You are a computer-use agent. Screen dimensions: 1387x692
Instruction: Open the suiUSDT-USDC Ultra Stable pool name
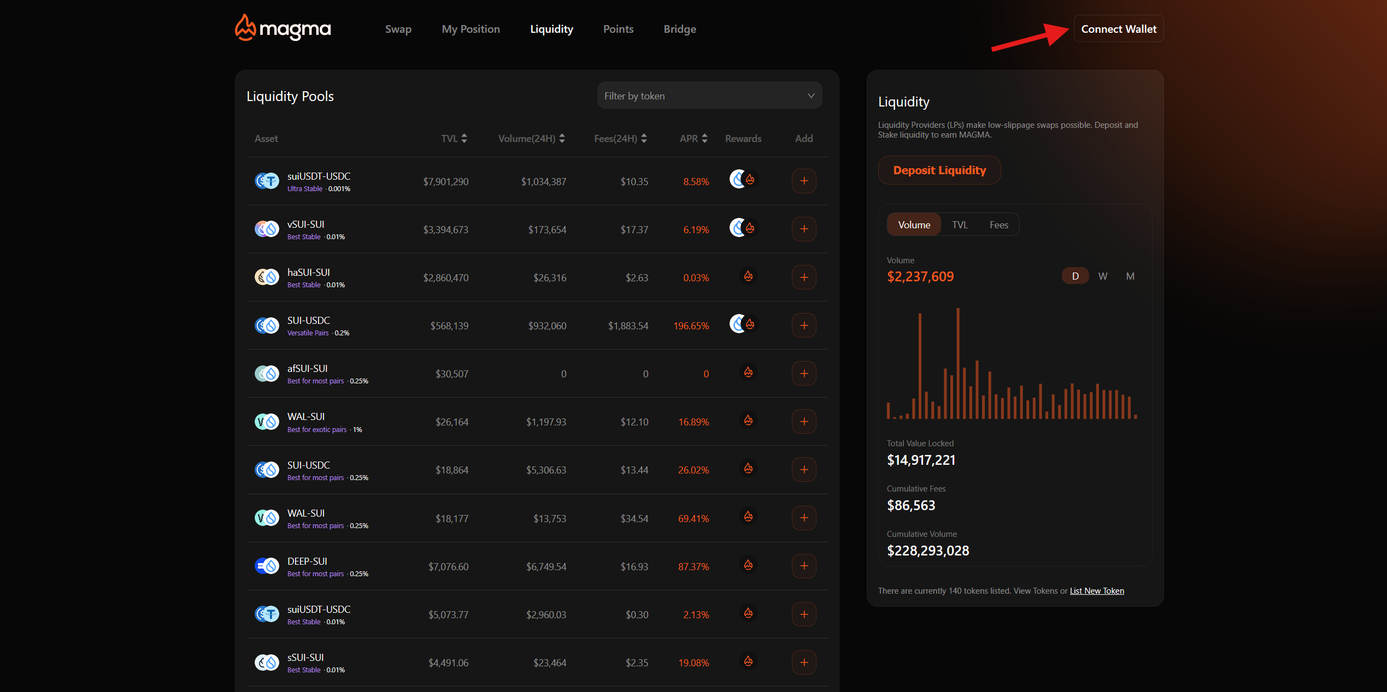pos(319,176)
